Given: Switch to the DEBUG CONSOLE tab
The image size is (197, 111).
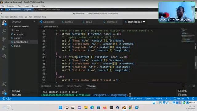Looking at the screenshot, I should (74, 86).
